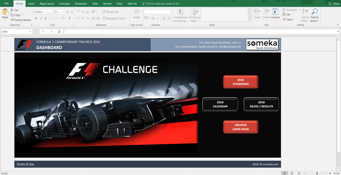Open the Number Format combo box
This screenshot has width=341, height=175.
(157, 12)
